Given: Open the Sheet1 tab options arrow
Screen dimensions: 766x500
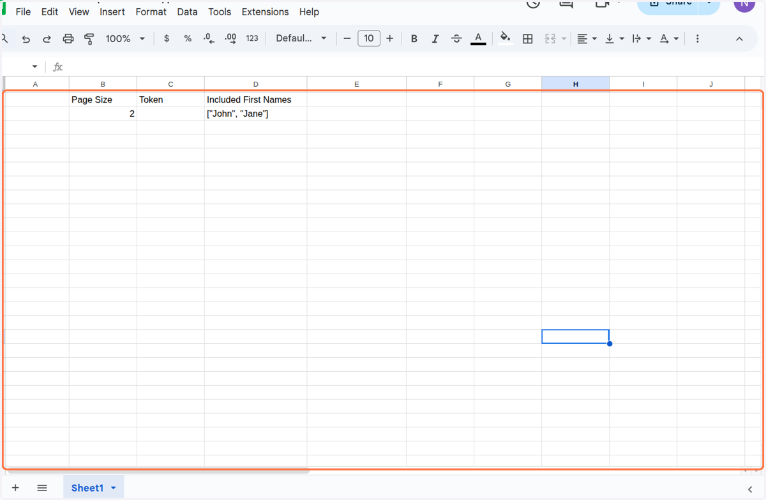Looking at the screenshot, I should pyautogui.click(x=114, y=488).
